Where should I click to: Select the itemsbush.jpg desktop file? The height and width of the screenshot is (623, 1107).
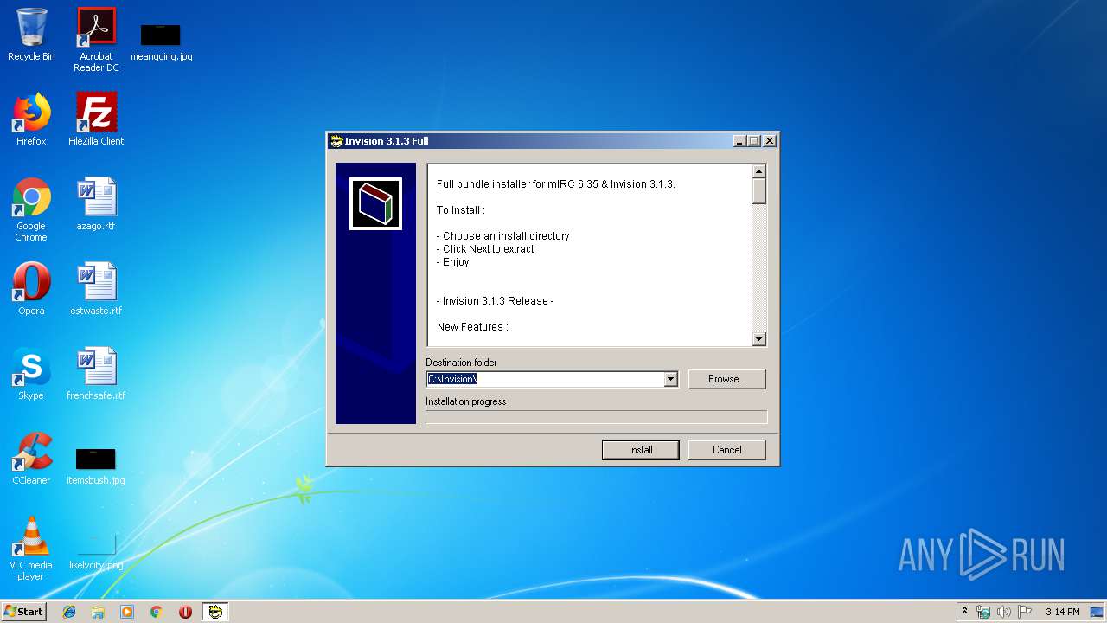click(x=96, y=466)
